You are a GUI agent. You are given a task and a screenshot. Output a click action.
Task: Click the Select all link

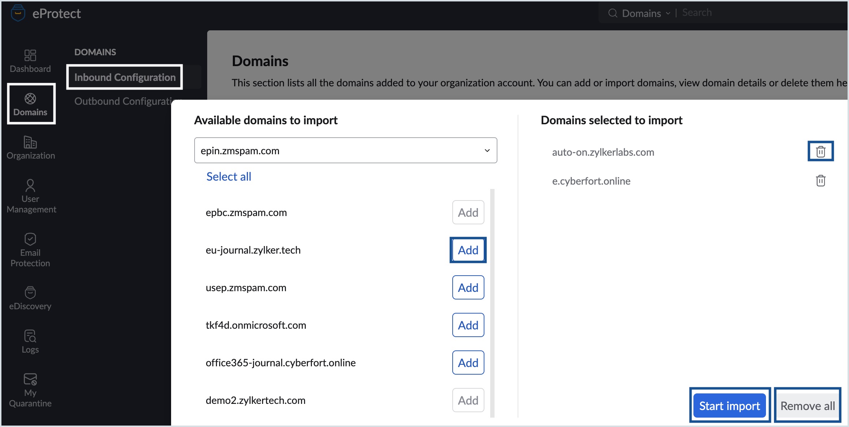tap(228, 177)
